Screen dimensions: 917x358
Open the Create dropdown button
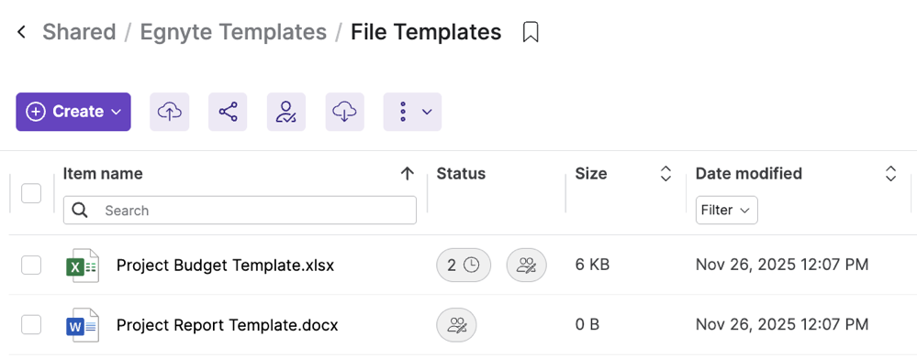[x=73, y=112]
